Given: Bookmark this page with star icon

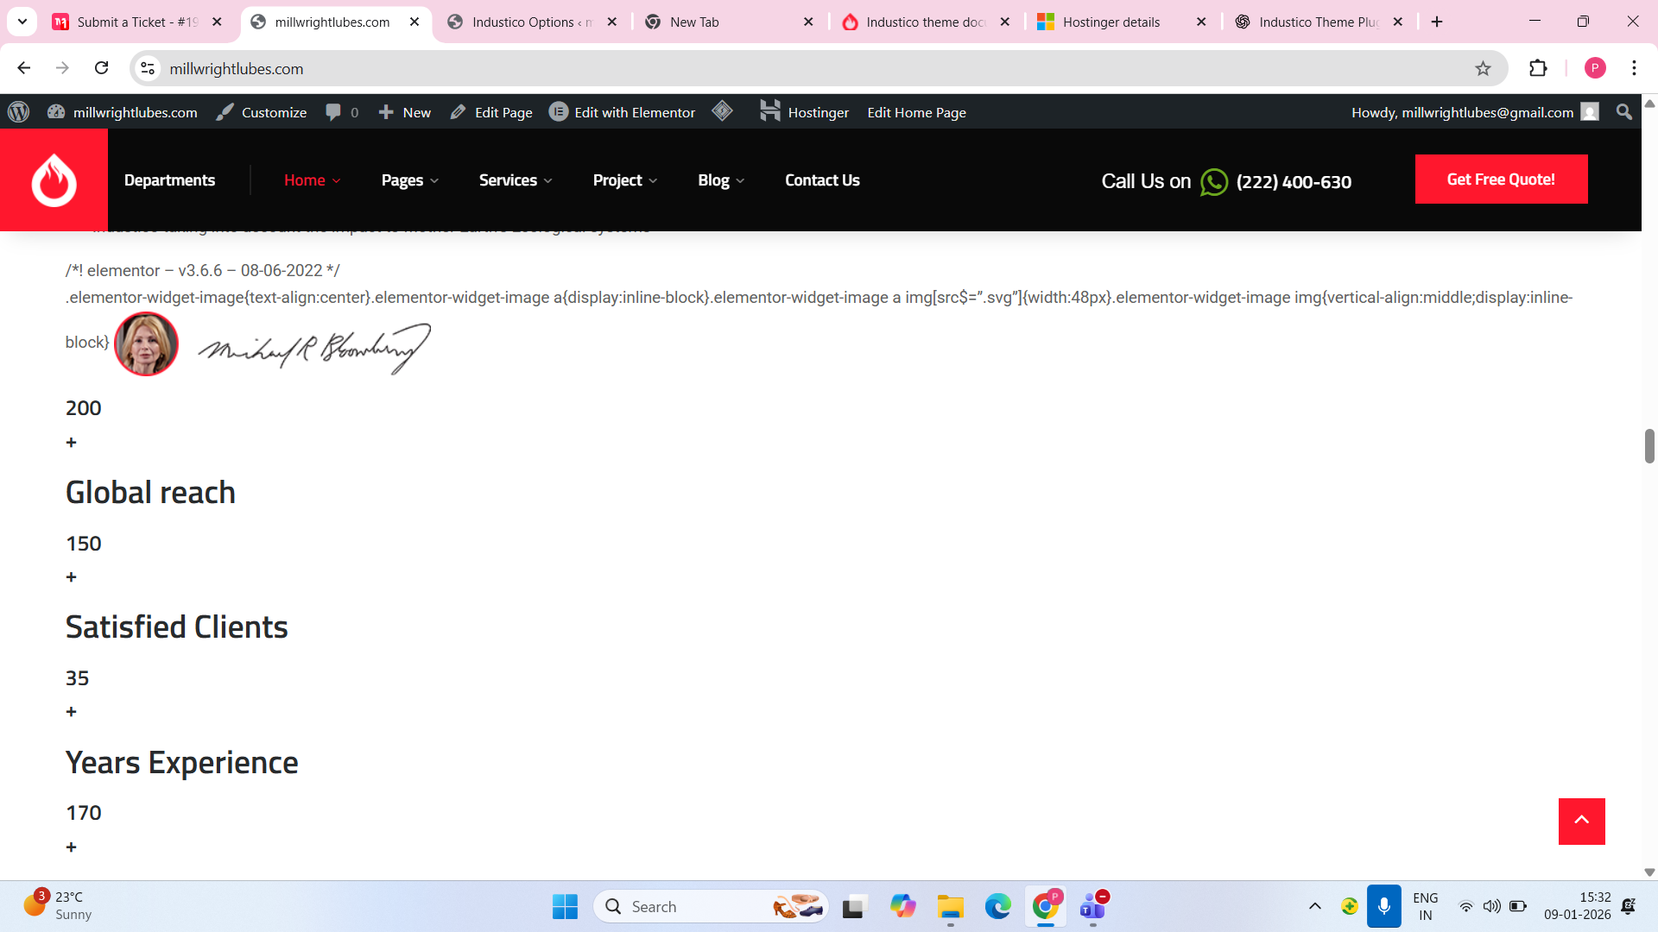Looking at the screenshot, I should pyautogui.click(x=1483, y=68).
